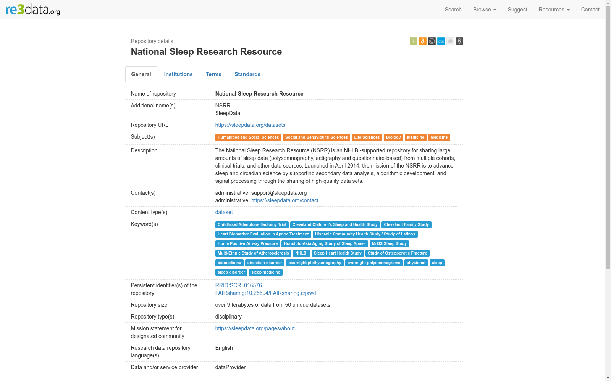Viewport: 611px width, 381px height.
Task: Select the MrOS Sleep Study keyword
Action: (390, 244)
